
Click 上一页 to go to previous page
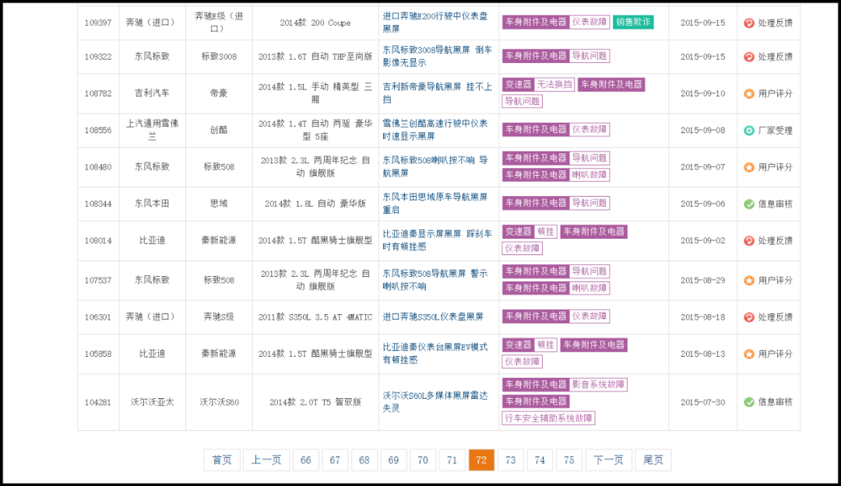266,460
